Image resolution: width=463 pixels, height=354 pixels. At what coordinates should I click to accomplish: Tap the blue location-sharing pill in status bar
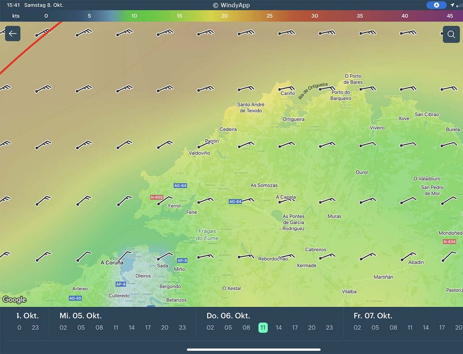(436, 5)
